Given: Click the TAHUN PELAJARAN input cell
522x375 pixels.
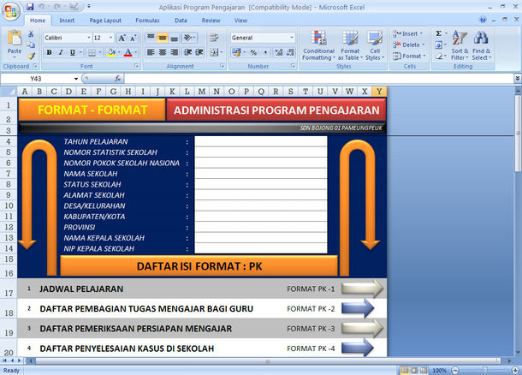Looking at the screenshot, I should (x=261, y=141).
